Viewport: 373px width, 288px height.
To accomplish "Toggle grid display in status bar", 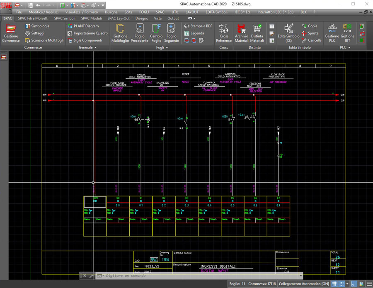I will pyautogui.click(x=334, y=284).
